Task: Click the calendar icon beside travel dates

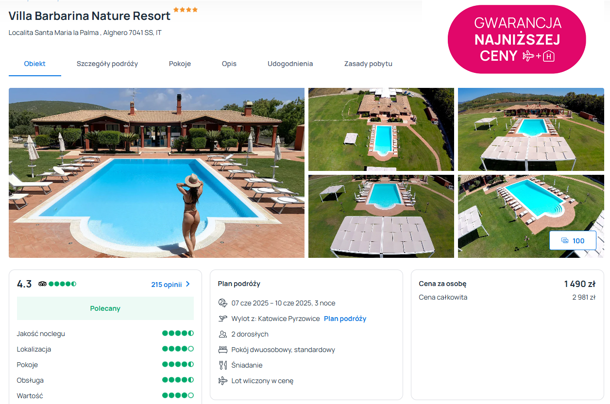Action: [x=223, y=303]
